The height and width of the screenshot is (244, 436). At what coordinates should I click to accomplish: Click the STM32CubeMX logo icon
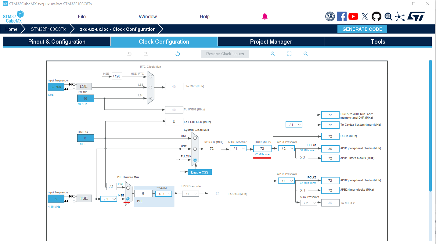pos(13,16)
